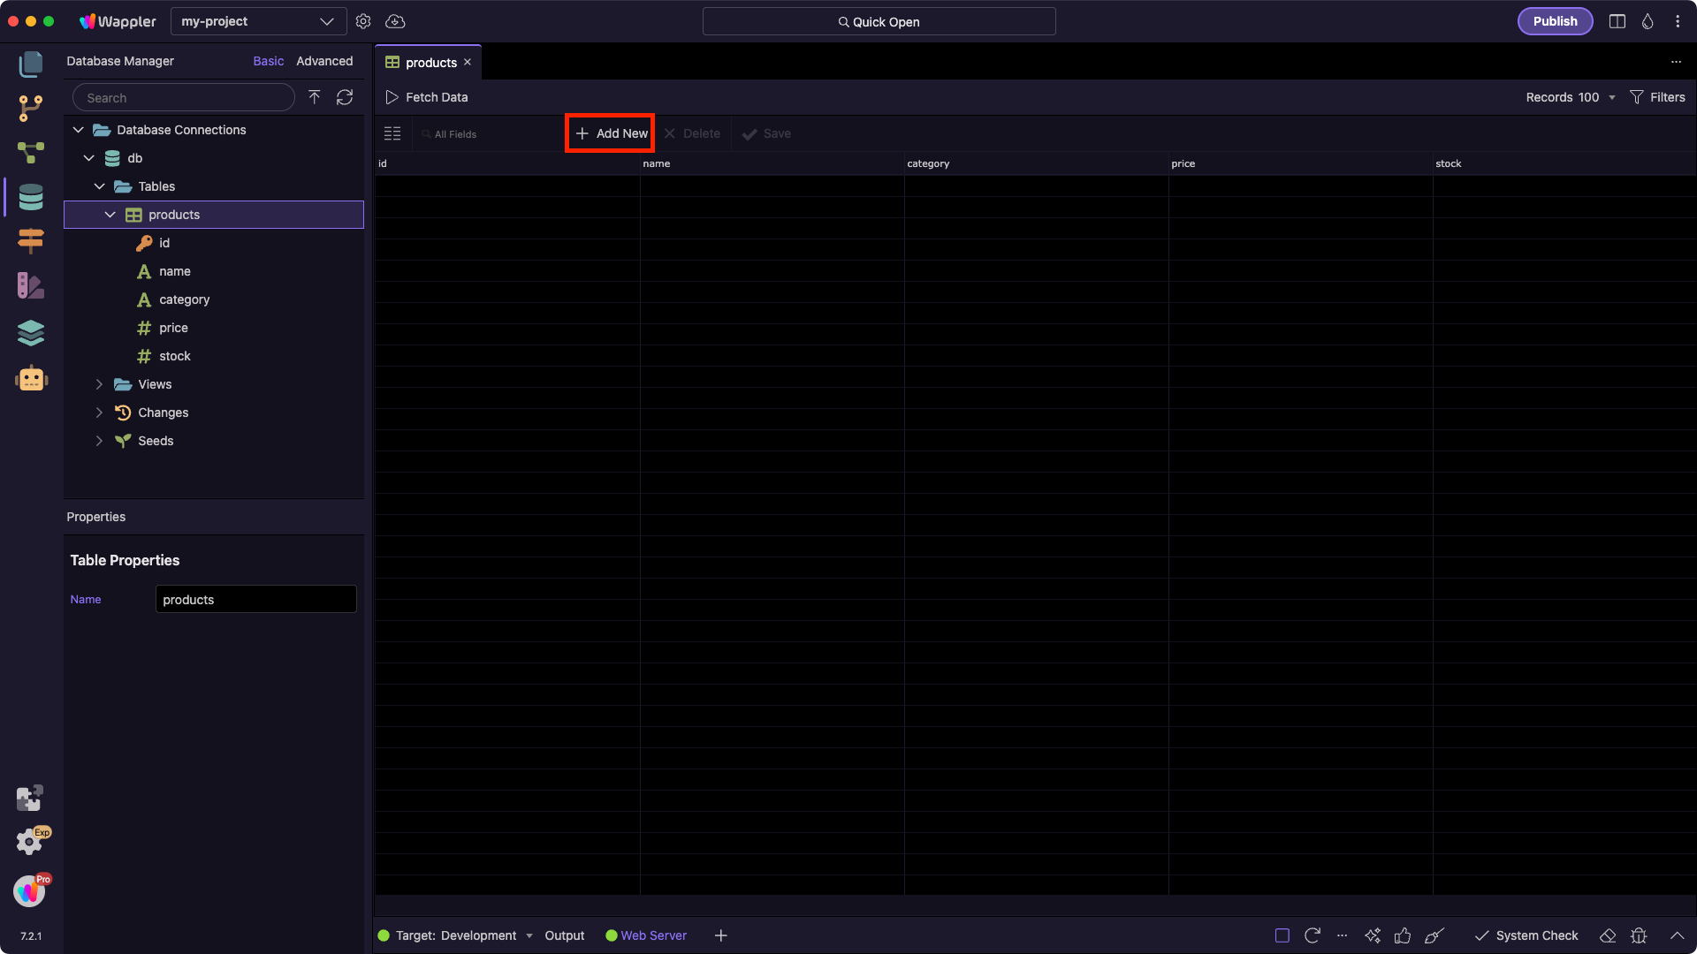Image resolution: width=1697 pixels, height=954 pixels.
Task: Expand the Seeds tree node
Action: [99, 441]
